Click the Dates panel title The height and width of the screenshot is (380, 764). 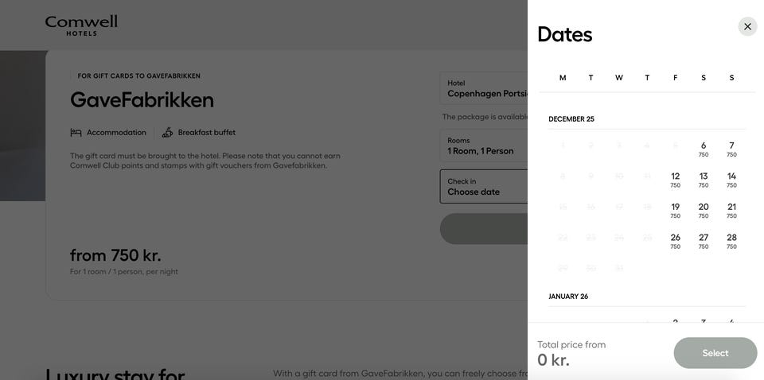[565, 34]
